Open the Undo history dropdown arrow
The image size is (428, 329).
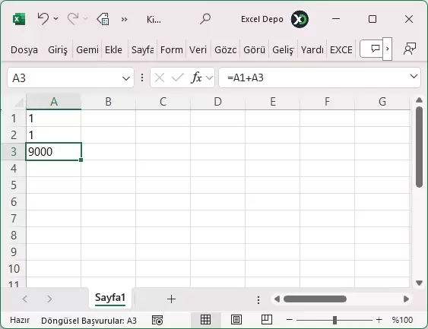pyautogui.click(x=56, y=19)
